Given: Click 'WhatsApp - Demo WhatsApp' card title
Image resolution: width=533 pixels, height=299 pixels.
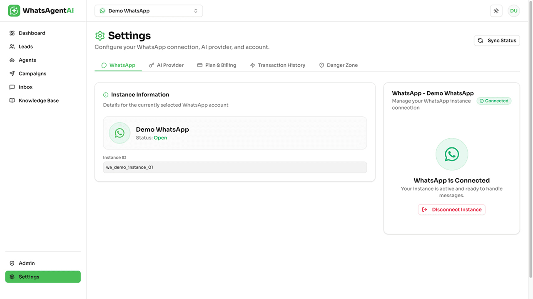Looking at the screenshot, I should coord(433,93).
